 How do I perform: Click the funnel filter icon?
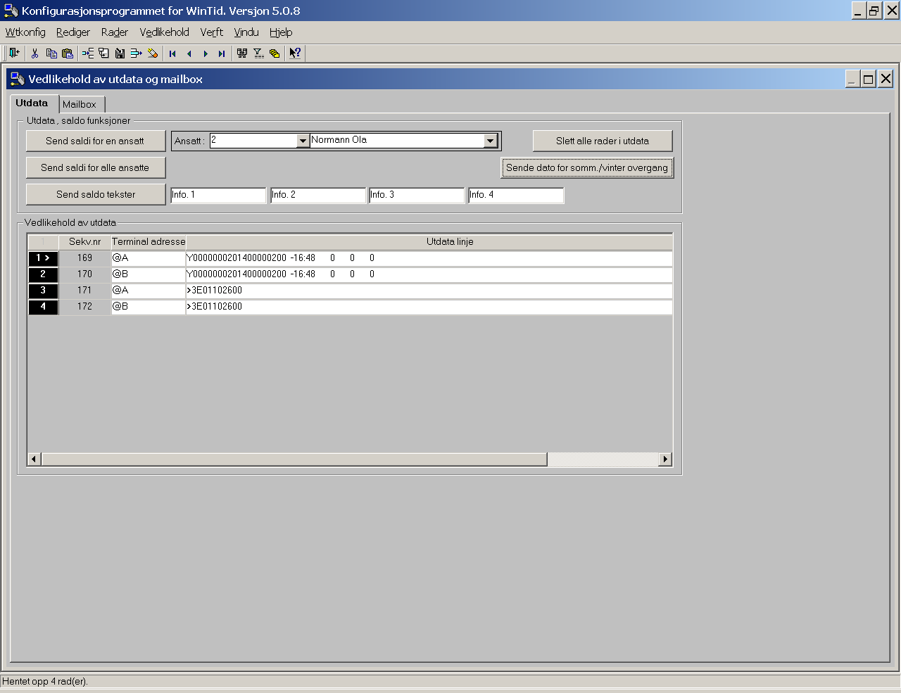click(x=258, y=53)
